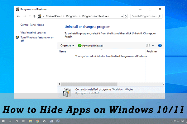
Task: Click Powerful Uninstall button
Action: [x=90, y=46]
